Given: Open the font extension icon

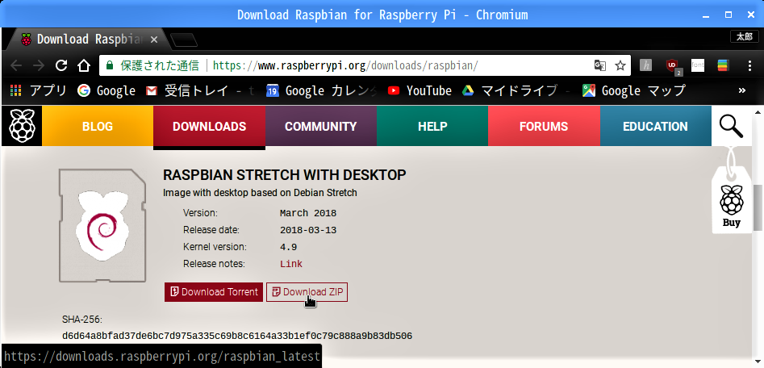Looking at the screenshot, I should [x=698, y=65].
